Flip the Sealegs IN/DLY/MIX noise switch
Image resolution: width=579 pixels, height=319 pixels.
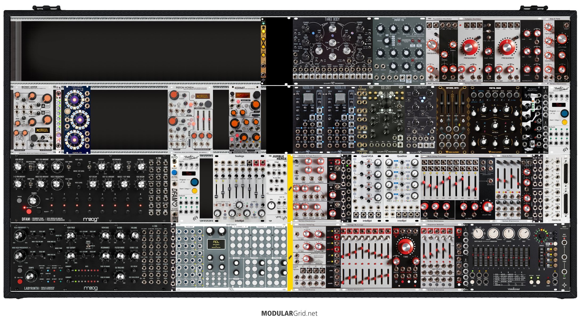coord(240,215)
